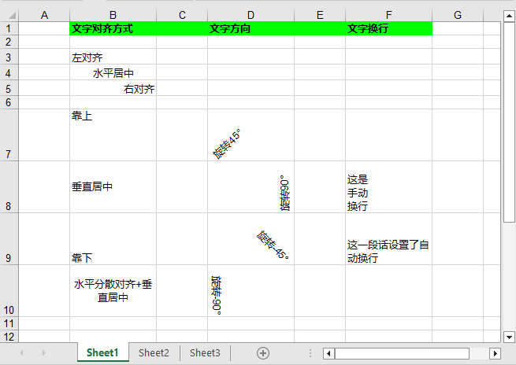Click the vertical scrollbar down arrow
The width and height of the screenshot is (516, 365).
click(x=509, y=337)
